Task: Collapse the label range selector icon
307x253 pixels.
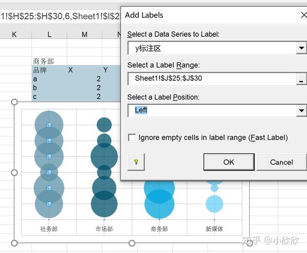Action: 301,79
